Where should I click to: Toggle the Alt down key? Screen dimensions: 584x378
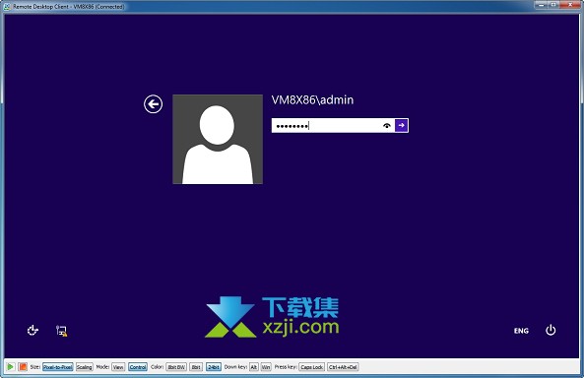pos(254,367)
